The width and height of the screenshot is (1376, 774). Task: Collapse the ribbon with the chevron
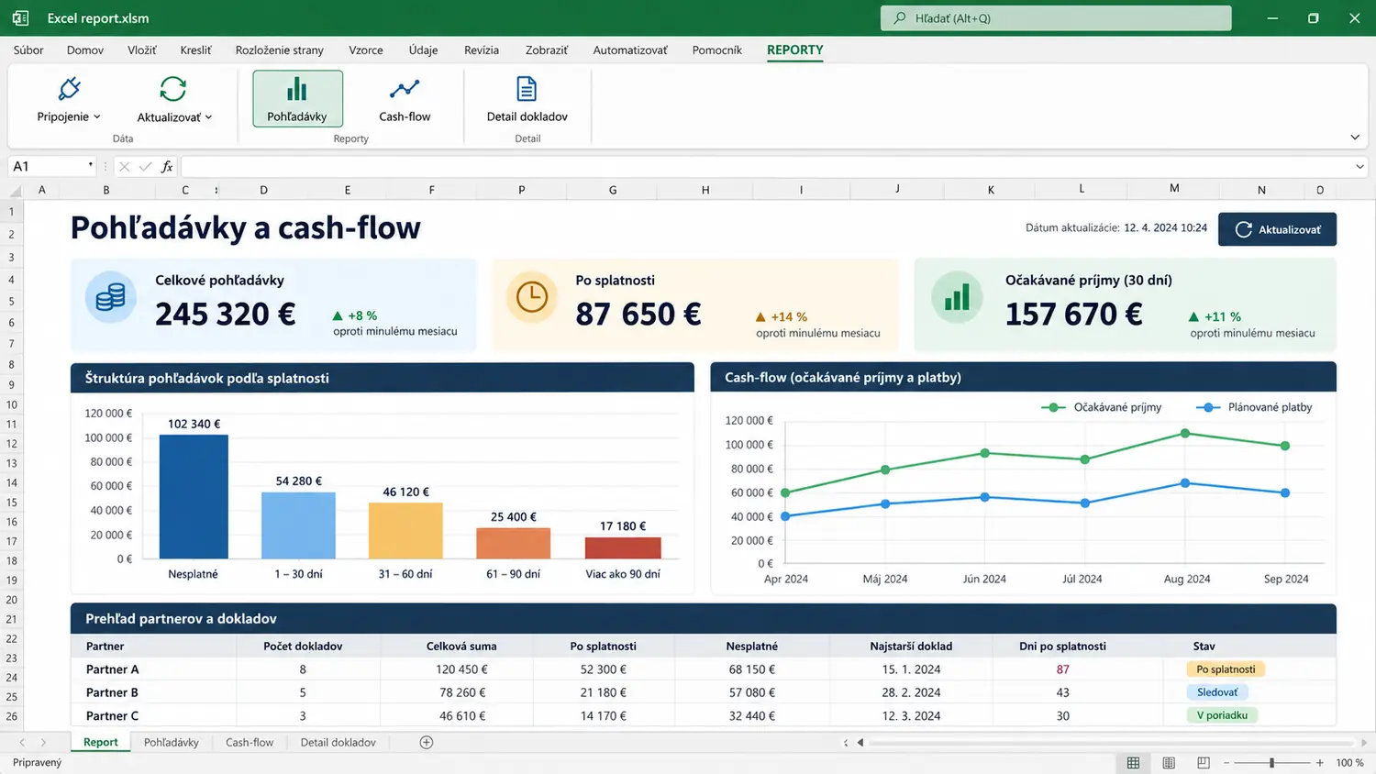coord(1355,138)
